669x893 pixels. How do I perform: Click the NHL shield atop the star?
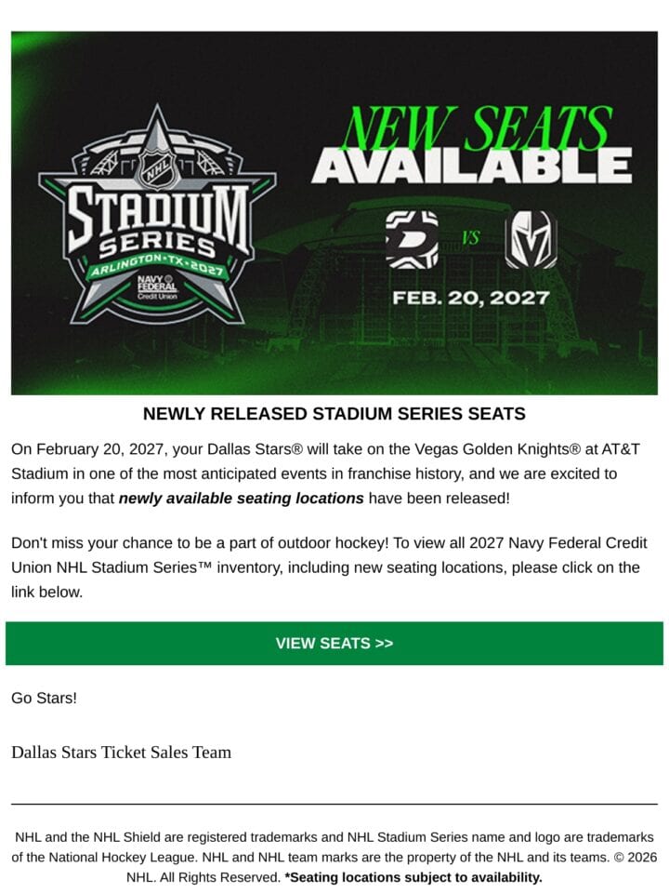pos(156,168)
